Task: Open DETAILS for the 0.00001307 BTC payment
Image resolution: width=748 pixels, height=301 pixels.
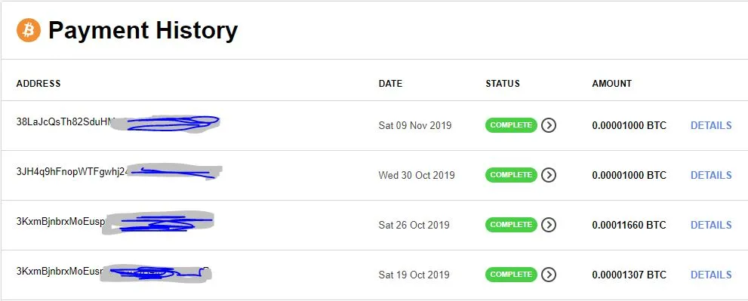Action: tap(711, 275)
